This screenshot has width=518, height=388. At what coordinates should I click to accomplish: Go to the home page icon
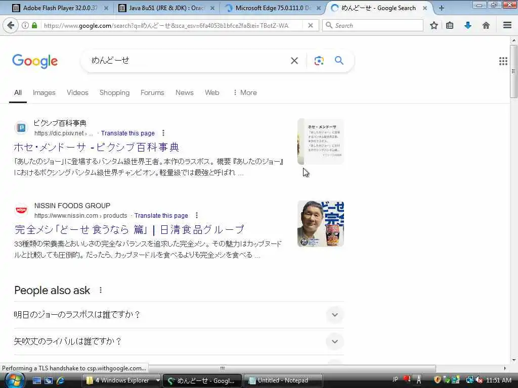pos(486,25)
